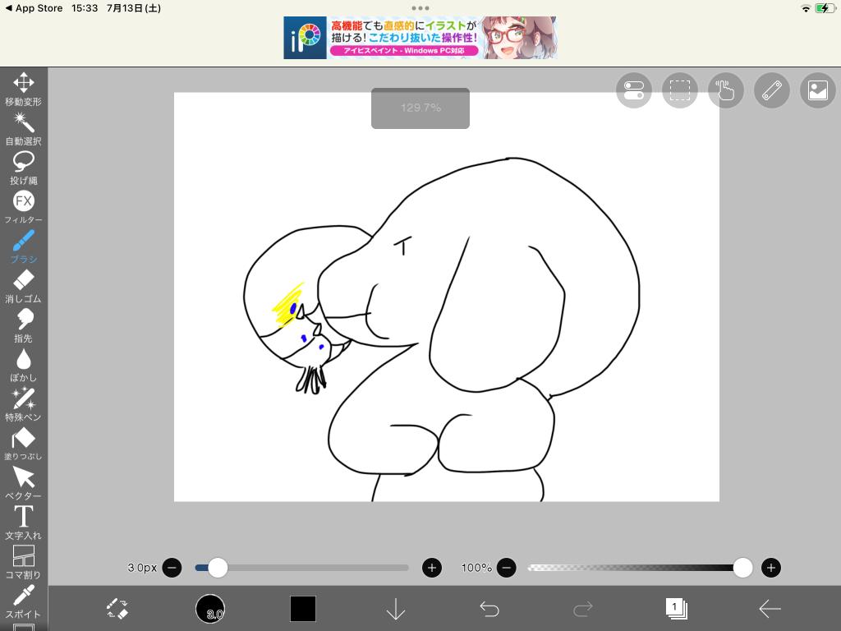
Task: Tap the back arrow at bottom right
Action: click(770, 609)
